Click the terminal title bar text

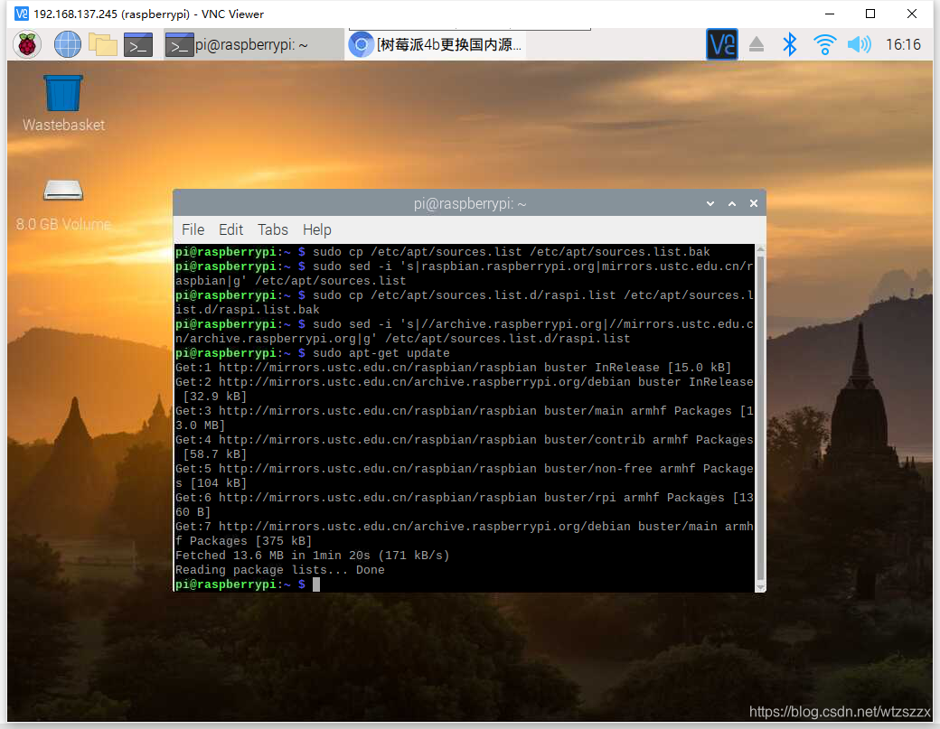coord(470,203)
